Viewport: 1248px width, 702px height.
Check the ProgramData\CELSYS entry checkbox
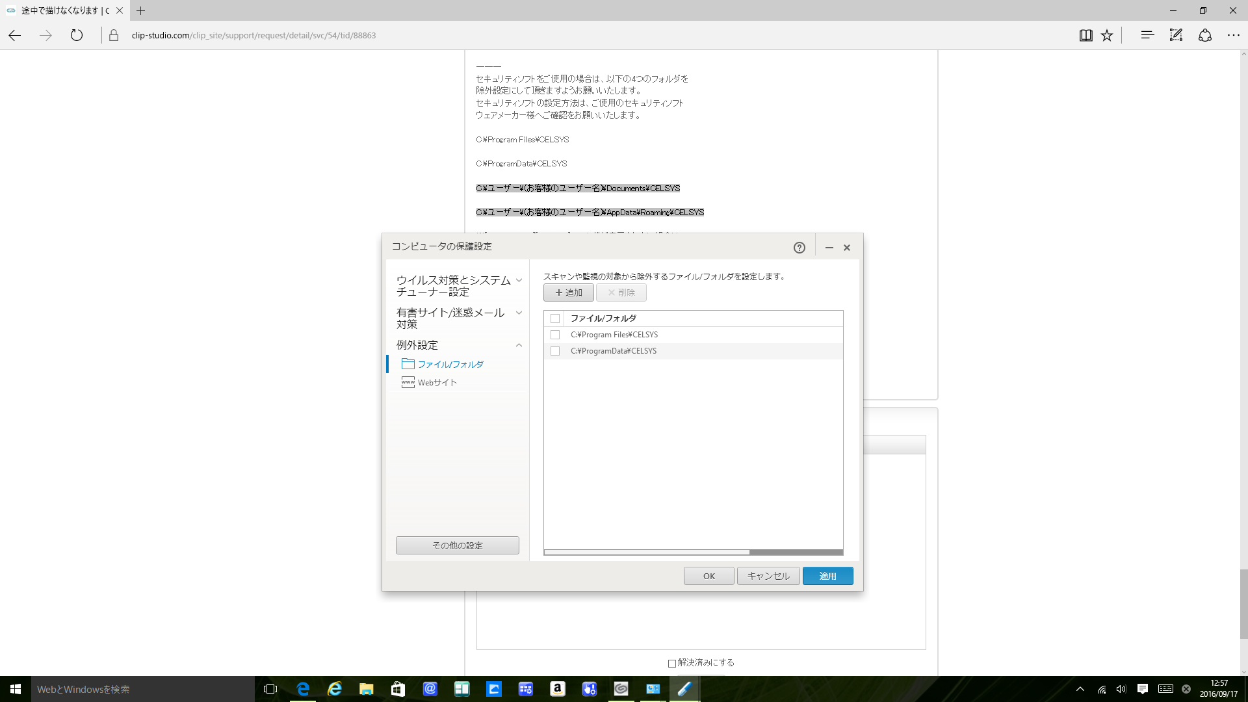555,351
